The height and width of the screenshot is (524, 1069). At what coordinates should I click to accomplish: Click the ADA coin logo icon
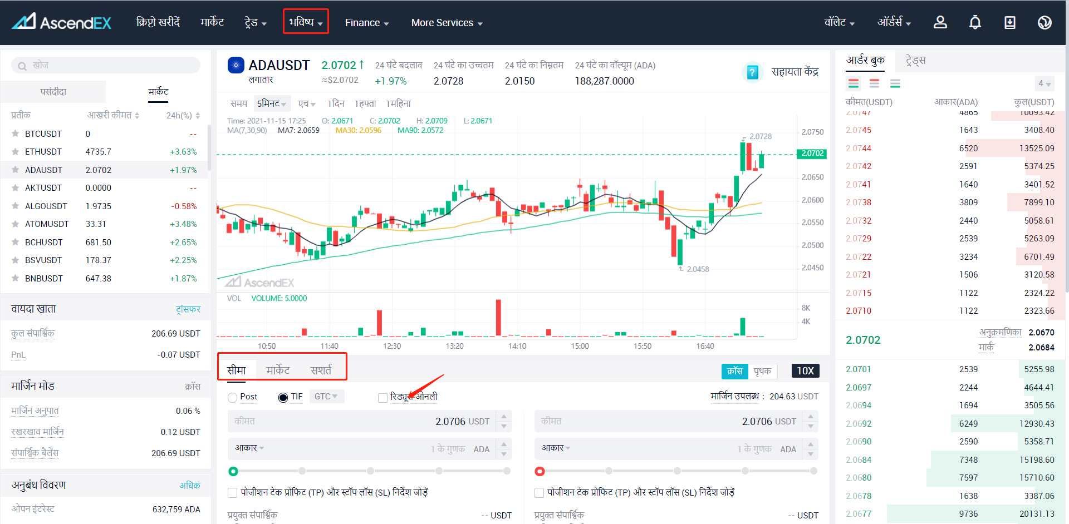(x=236, y=65)
